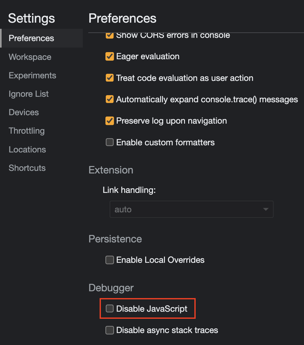Toggle the Eager evaluation checkbox
Image resolution: width=304 pixels, height=345 pixels.
point(109,56)
